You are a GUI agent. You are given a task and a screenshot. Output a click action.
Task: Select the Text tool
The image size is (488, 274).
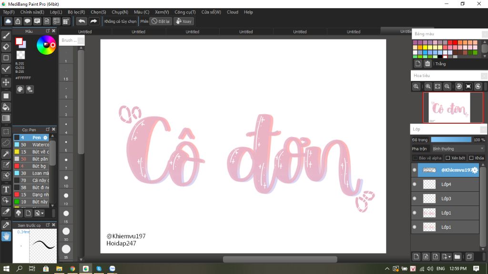(6, 189)
